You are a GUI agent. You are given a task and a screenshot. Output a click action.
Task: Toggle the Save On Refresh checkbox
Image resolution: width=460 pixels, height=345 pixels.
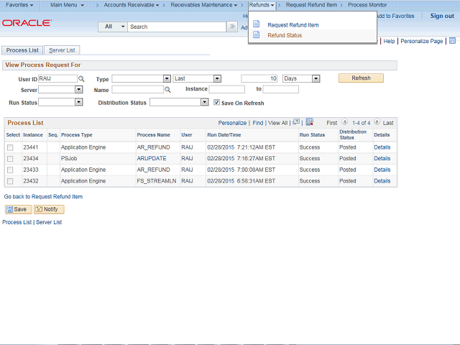tap(216, 103)
